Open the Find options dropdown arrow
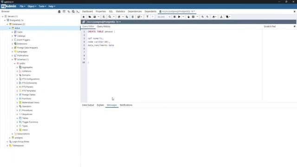The image size is (297, 167). pos(114,17)
